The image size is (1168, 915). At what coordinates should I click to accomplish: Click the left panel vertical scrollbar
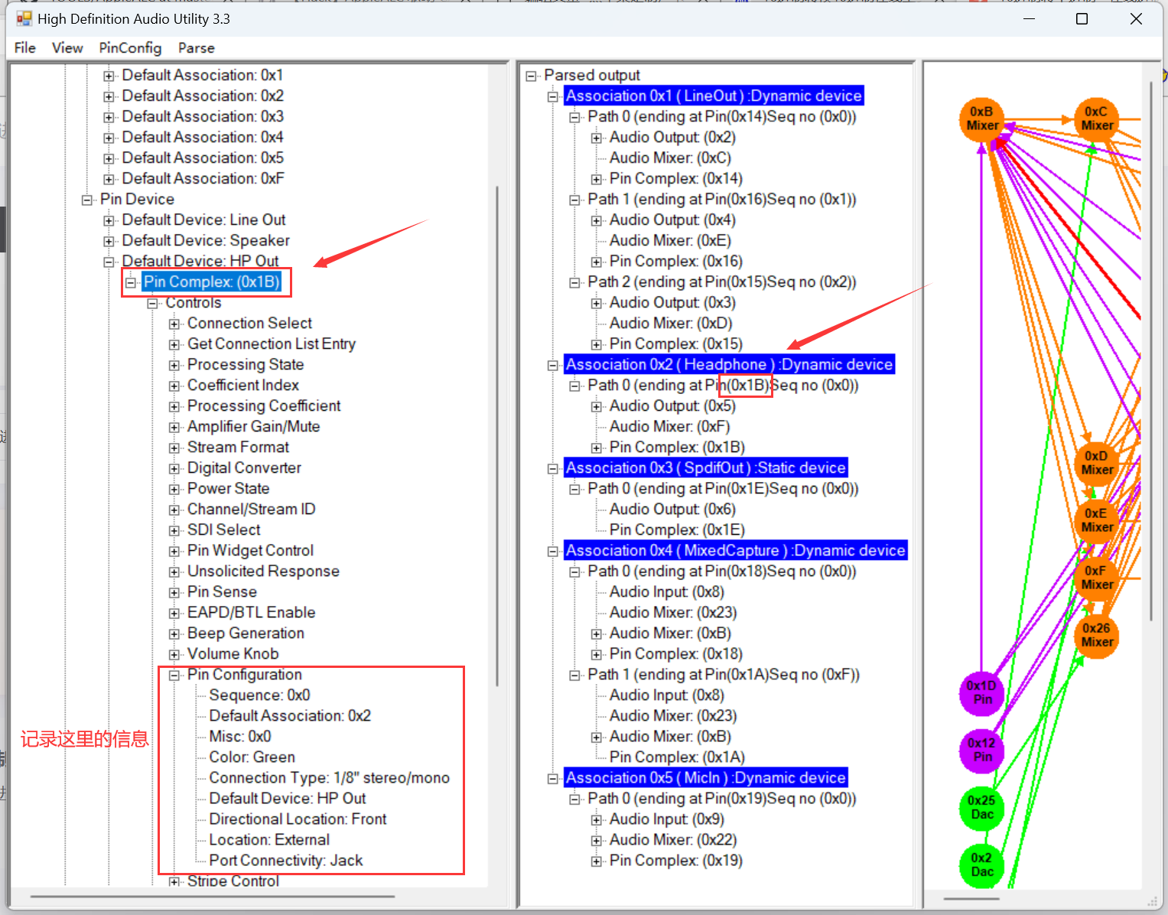click(x=497, y=436)
